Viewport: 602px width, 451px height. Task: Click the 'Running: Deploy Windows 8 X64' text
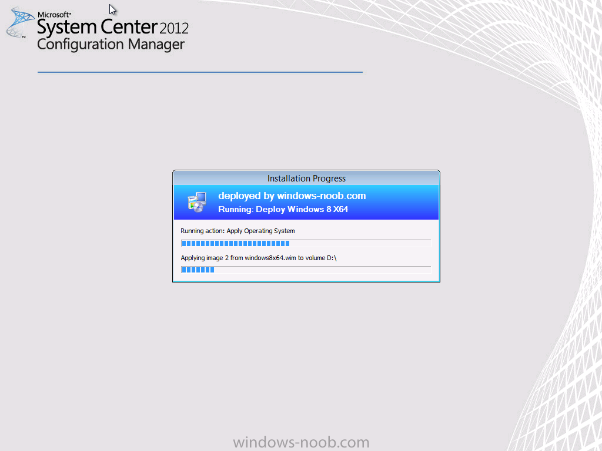(283, 210)
